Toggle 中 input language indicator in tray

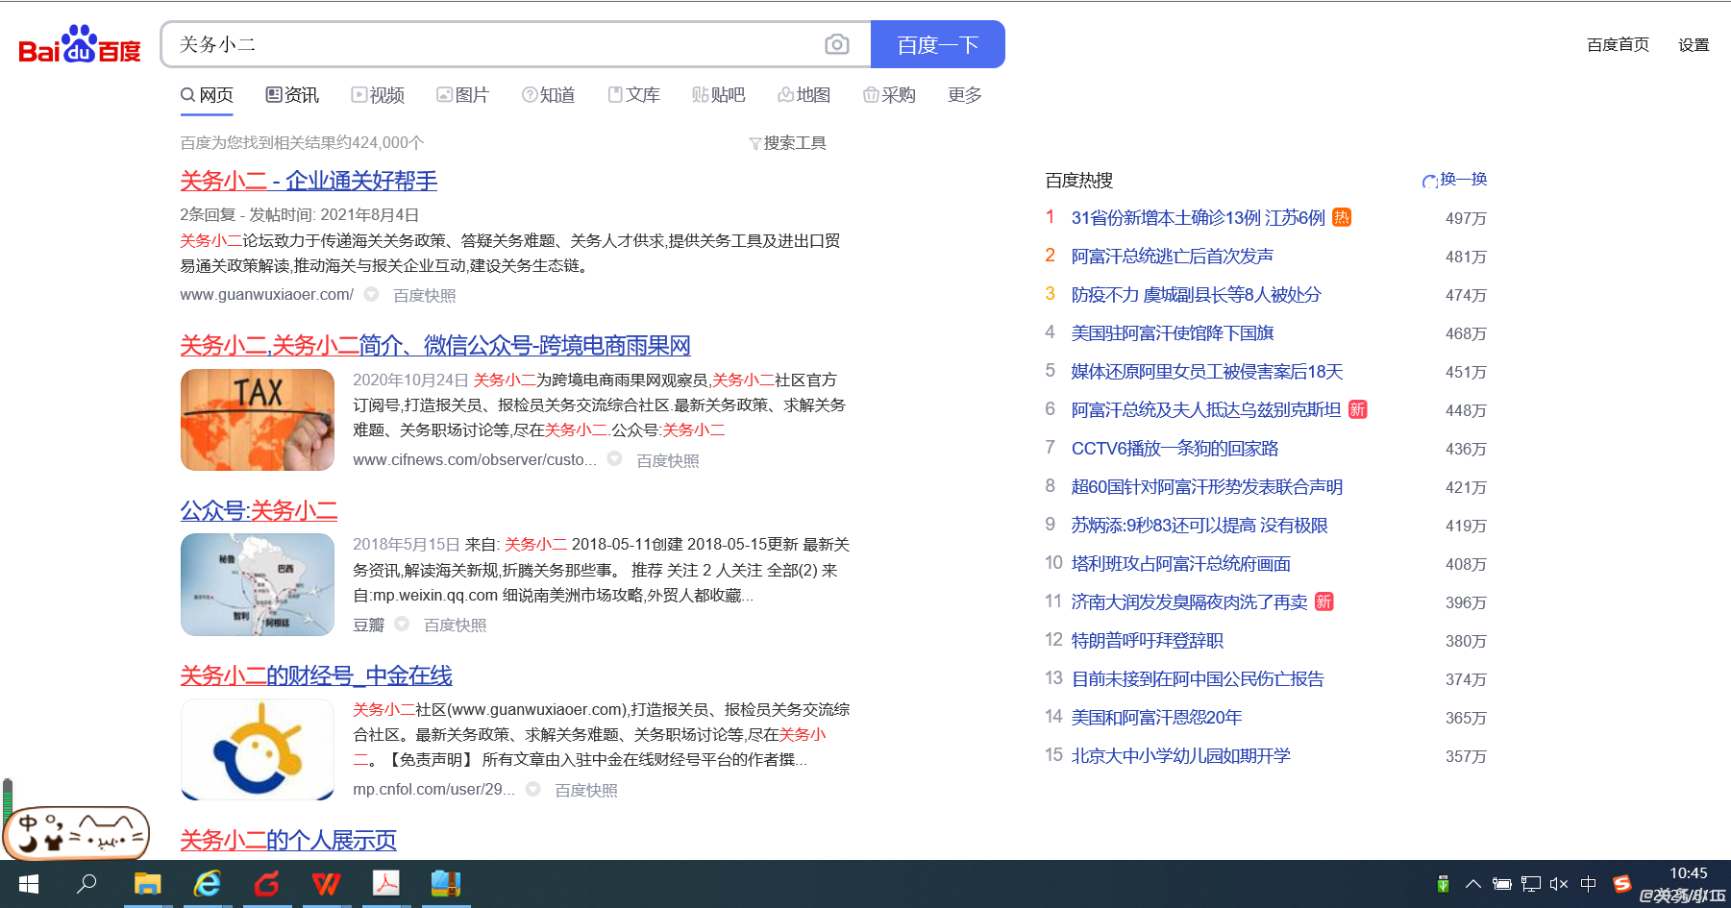click(x=1589, y=884)
